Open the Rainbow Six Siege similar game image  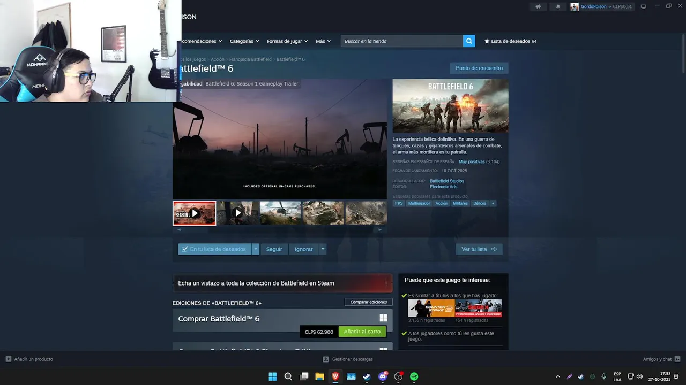tap(479, 308)
